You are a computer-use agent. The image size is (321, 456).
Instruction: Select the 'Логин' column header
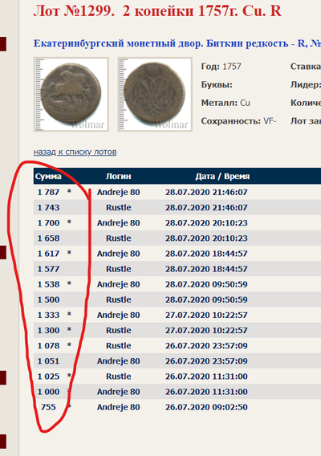[x=118, y=177]
